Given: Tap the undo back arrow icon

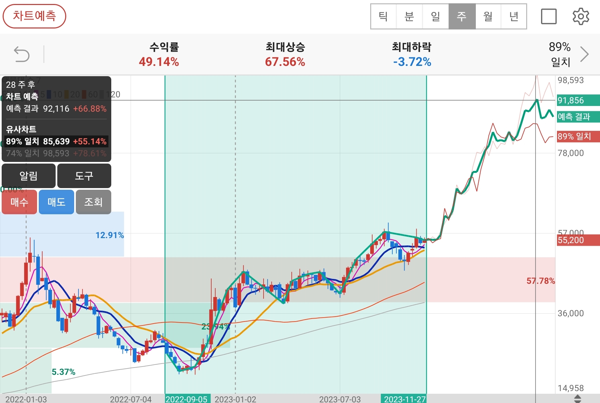Looking at the screenshot, I should 22,54.
